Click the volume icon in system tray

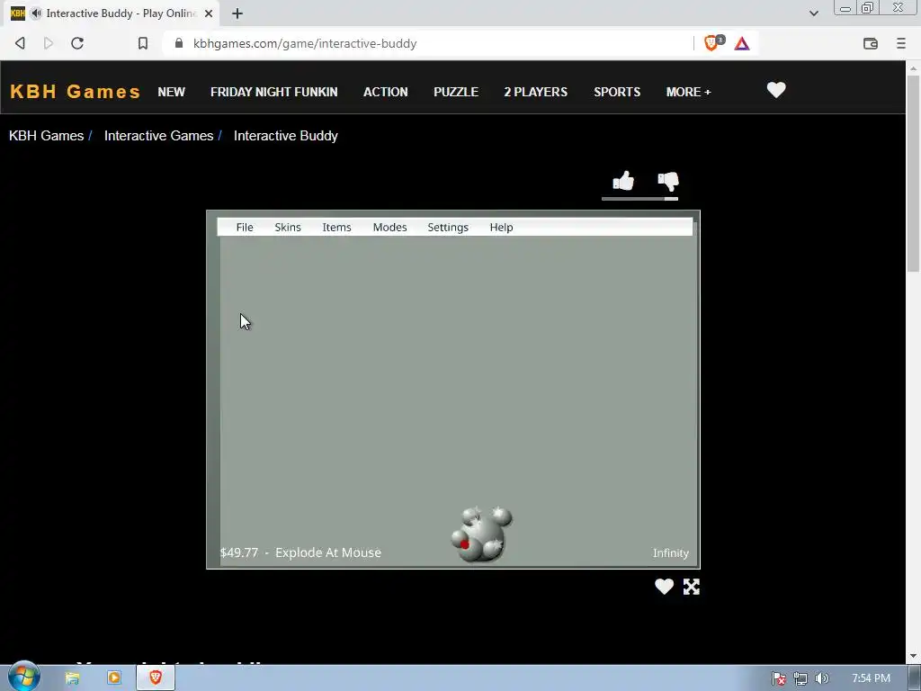click(x=822, y=678)
